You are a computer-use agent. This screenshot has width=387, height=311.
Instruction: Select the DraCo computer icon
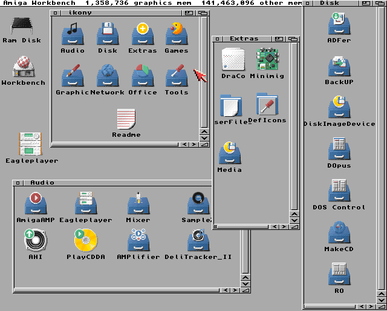pos(233,60)
